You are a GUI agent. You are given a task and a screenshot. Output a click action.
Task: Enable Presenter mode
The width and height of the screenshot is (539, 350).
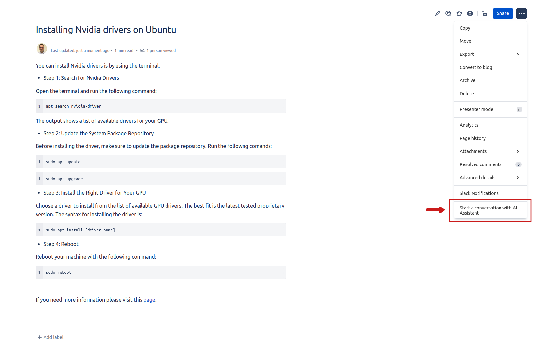tap(476, 109)
